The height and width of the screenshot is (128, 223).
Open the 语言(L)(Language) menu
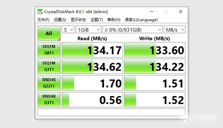(141, 20)
